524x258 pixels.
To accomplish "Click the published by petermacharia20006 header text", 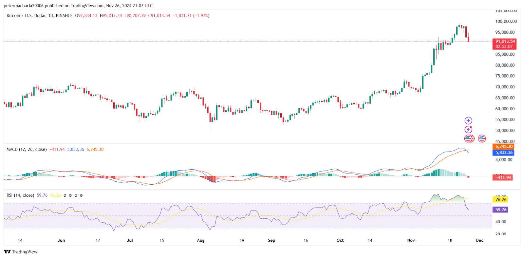I will [x=78, y=6].
